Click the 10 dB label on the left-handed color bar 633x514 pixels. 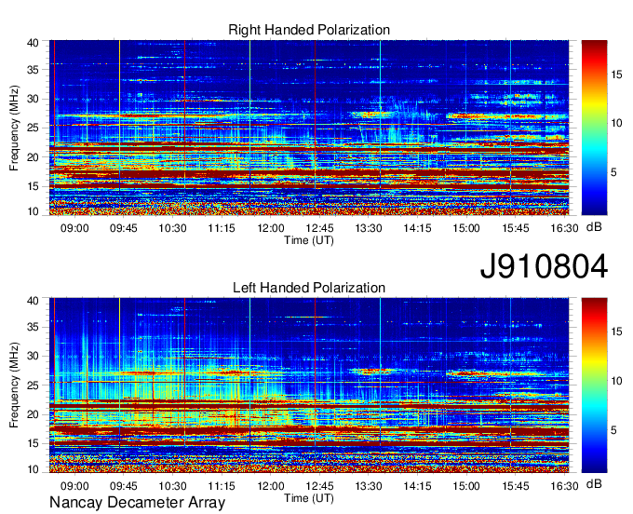pyautogui.click(x=616, y=381)
